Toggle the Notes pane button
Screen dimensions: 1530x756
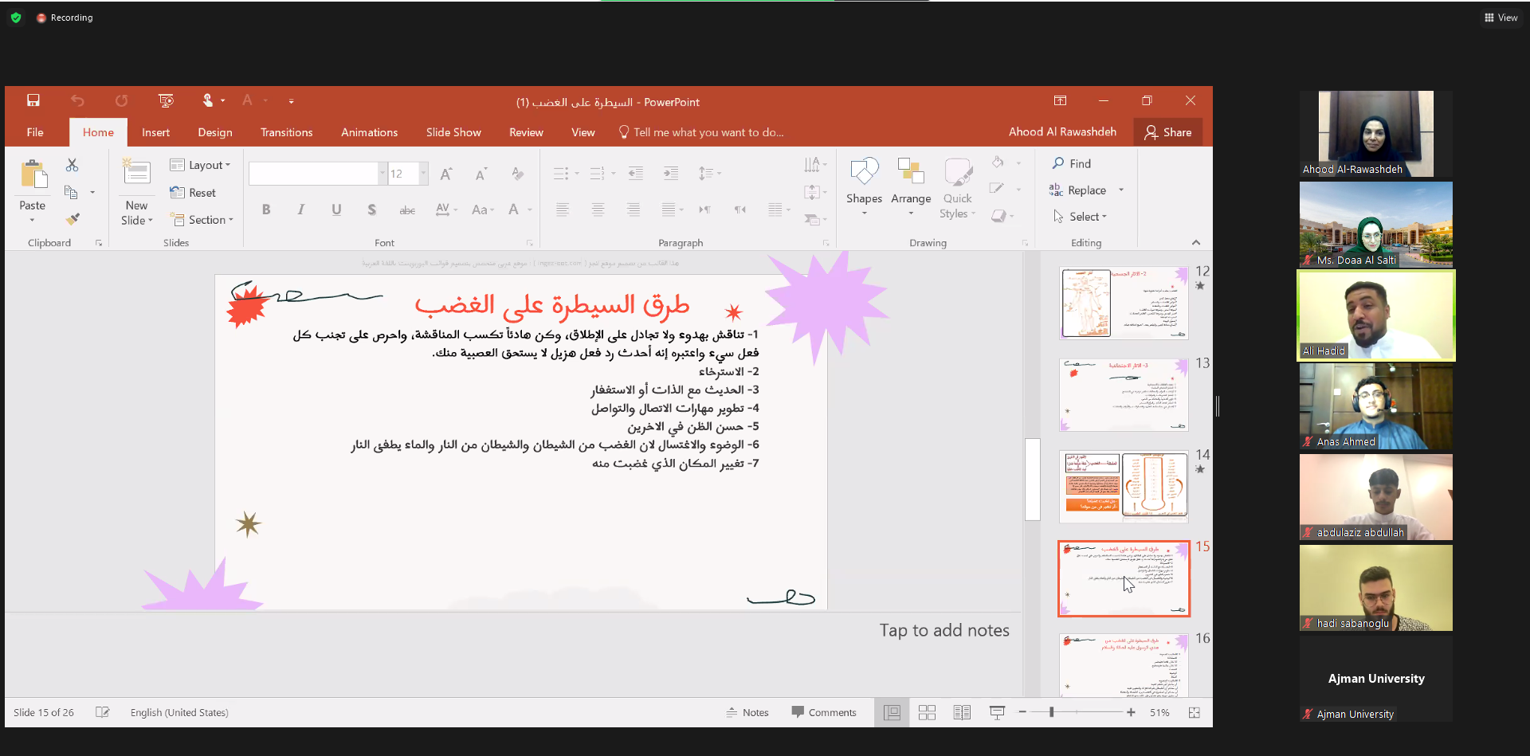point(747,713)
